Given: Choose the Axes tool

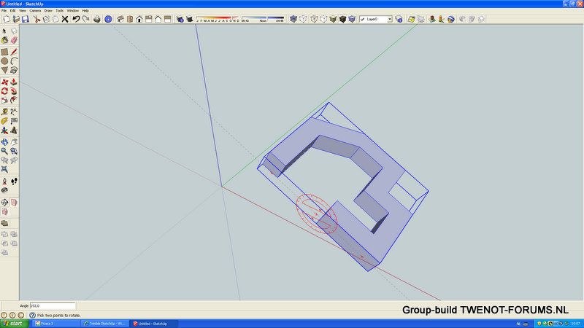Looking at the screenshot, I should coord(4,130).
